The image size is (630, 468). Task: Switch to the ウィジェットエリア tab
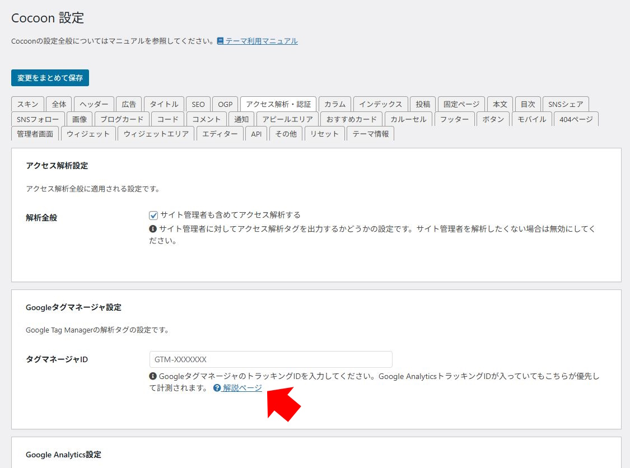[156, 134]
